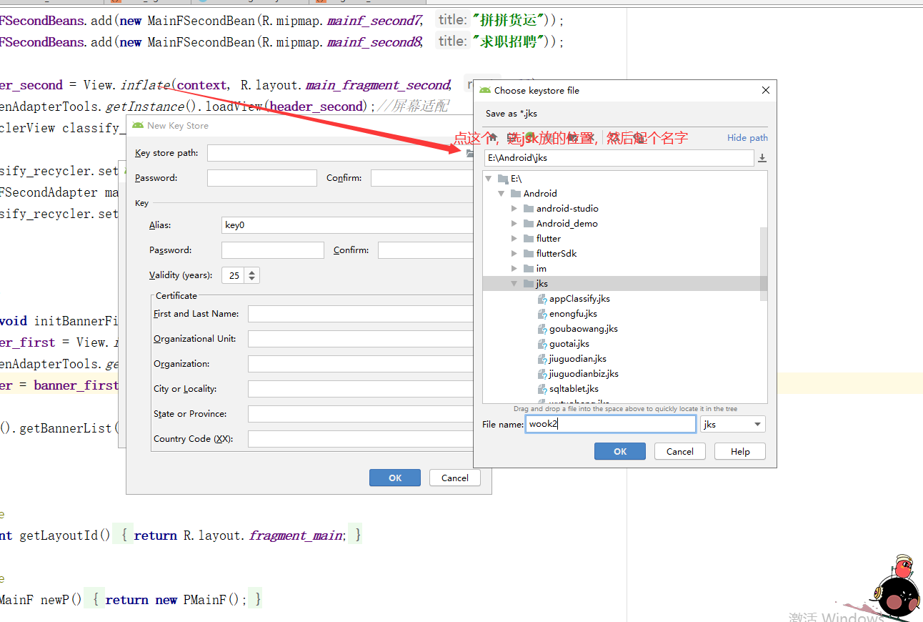Click the flutter folder icon
Image resolution: width=923 pixels, height=622 pixels.
pyautogui.click(x=529, y=239)
